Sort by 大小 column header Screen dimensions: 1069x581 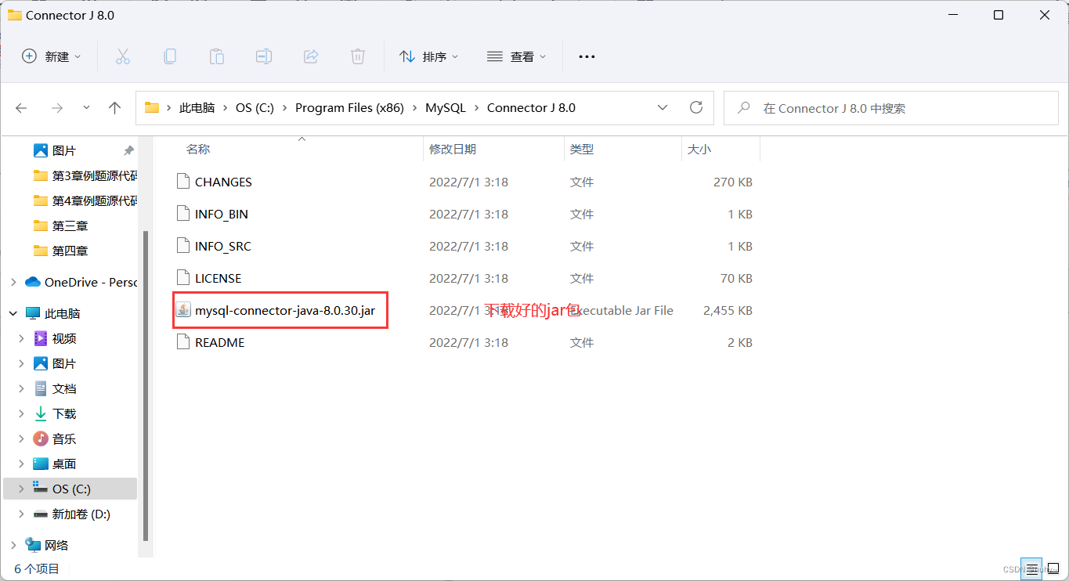(x=699, y=149)
